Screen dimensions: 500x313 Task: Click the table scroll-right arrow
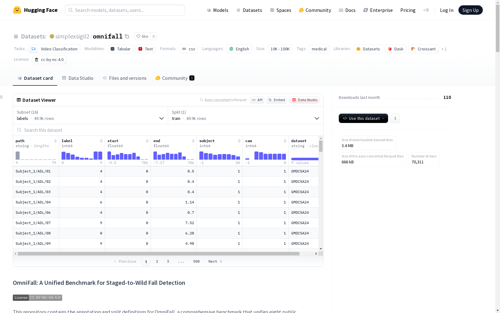(x=316, y=254)
